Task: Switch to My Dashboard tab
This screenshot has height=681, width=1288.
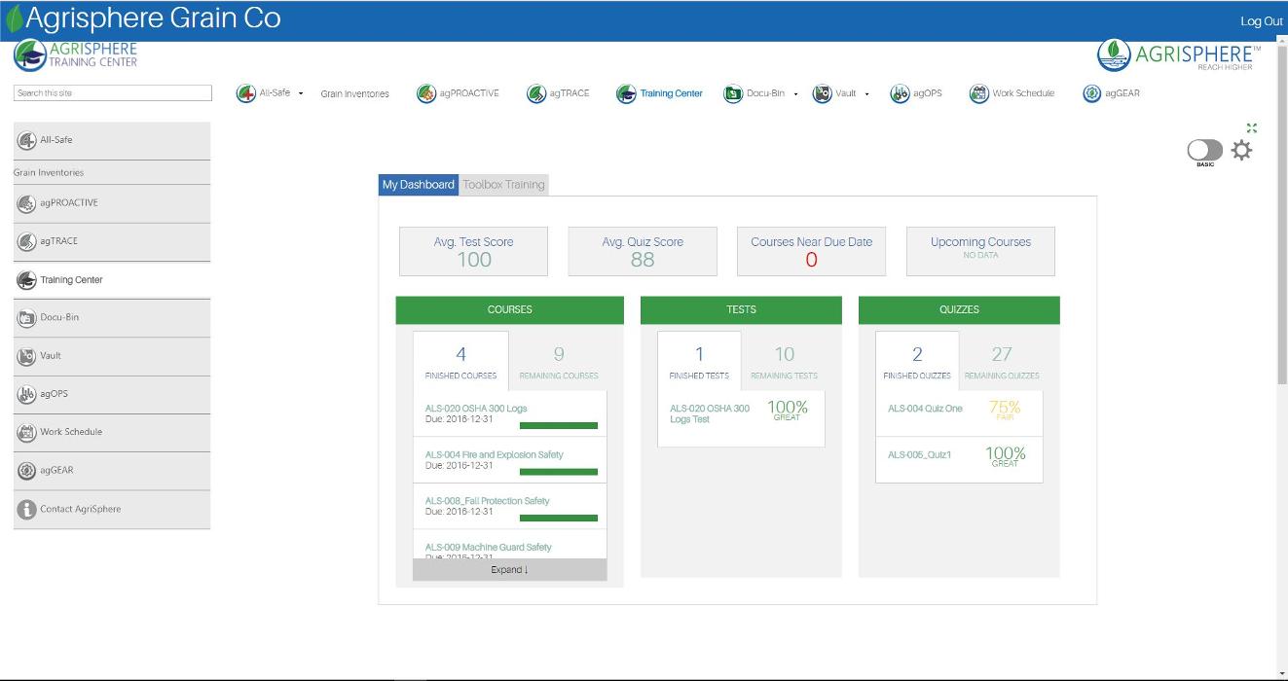Action: [x=418, y=185]
